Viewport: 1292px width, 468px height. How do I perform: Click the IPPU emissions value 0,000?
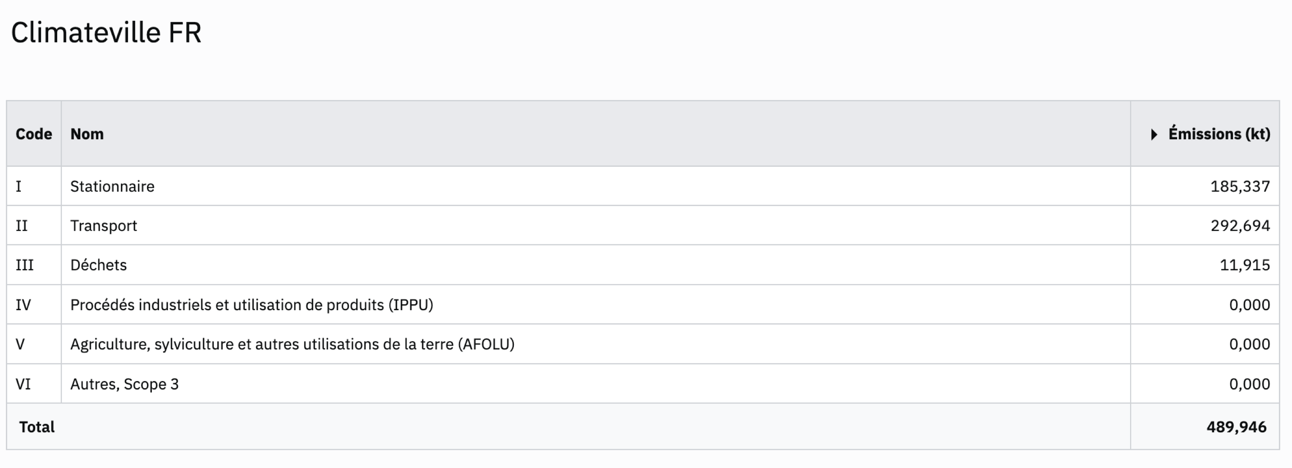(x=1249, y=304)
